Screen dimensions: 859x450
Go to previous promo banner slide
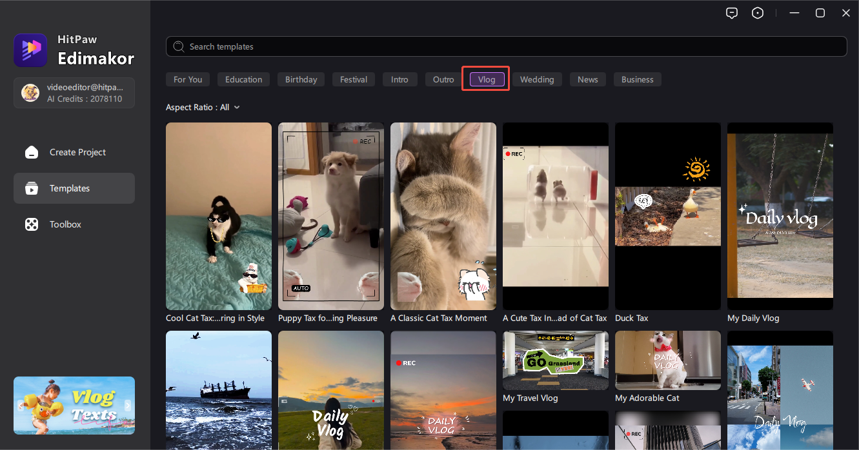tap(21, 406)
